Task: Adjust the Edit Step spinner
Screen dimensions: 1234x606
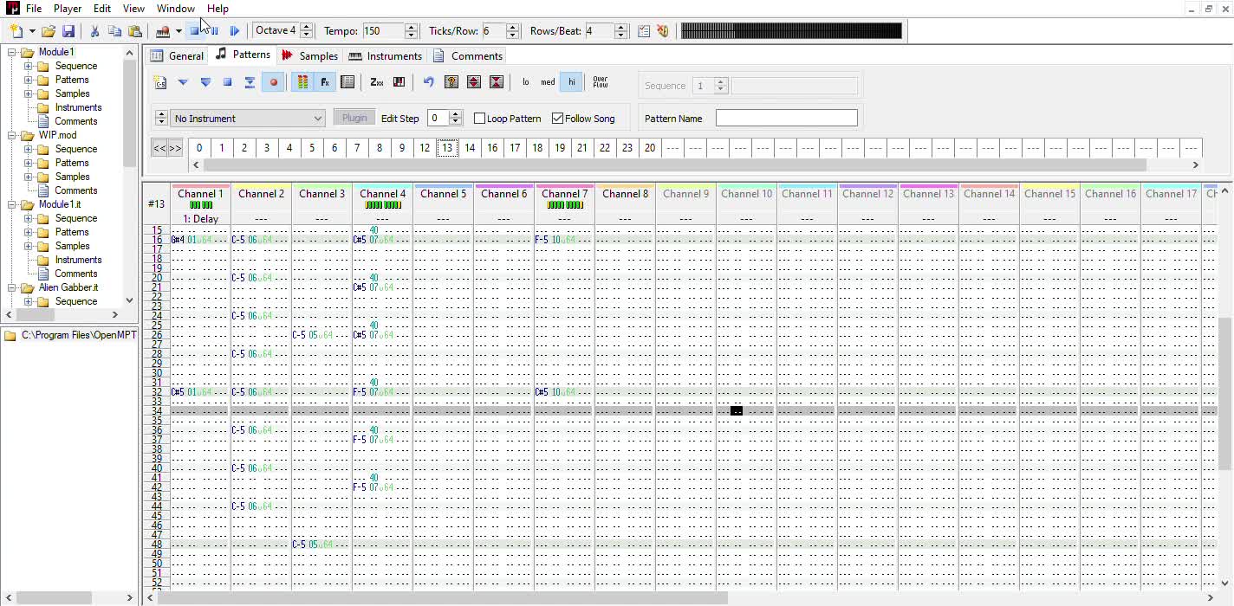Action: (458, 119)
